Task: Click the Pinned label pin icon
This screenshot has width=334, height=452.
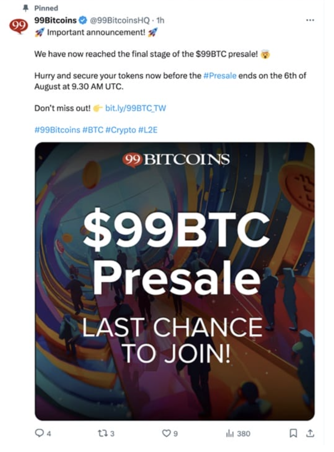Action: point(26,8)
